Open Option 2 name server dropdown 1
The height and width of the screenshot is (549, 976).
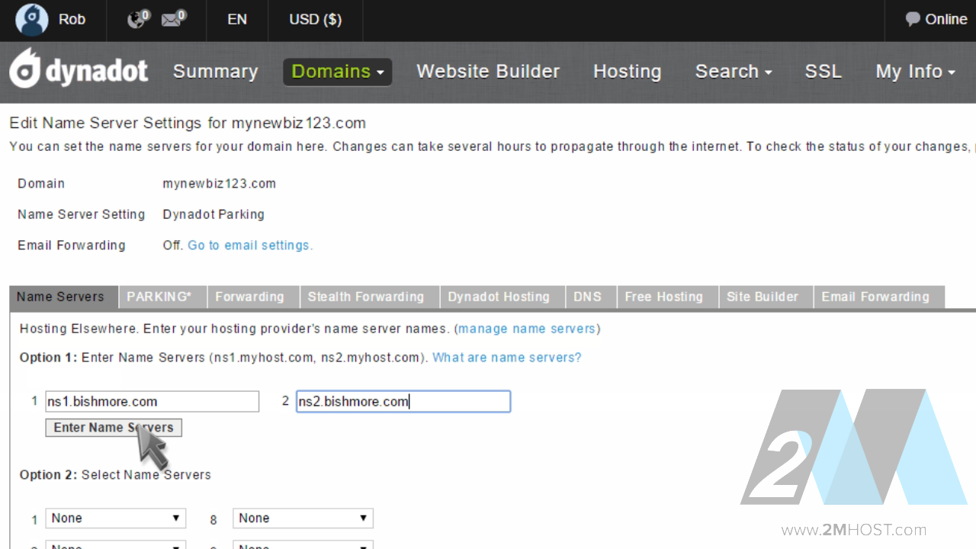(116, 518)
